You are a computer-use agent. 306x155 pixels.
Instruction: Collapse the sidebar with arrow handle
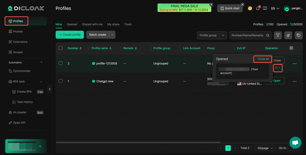(50, 89)
